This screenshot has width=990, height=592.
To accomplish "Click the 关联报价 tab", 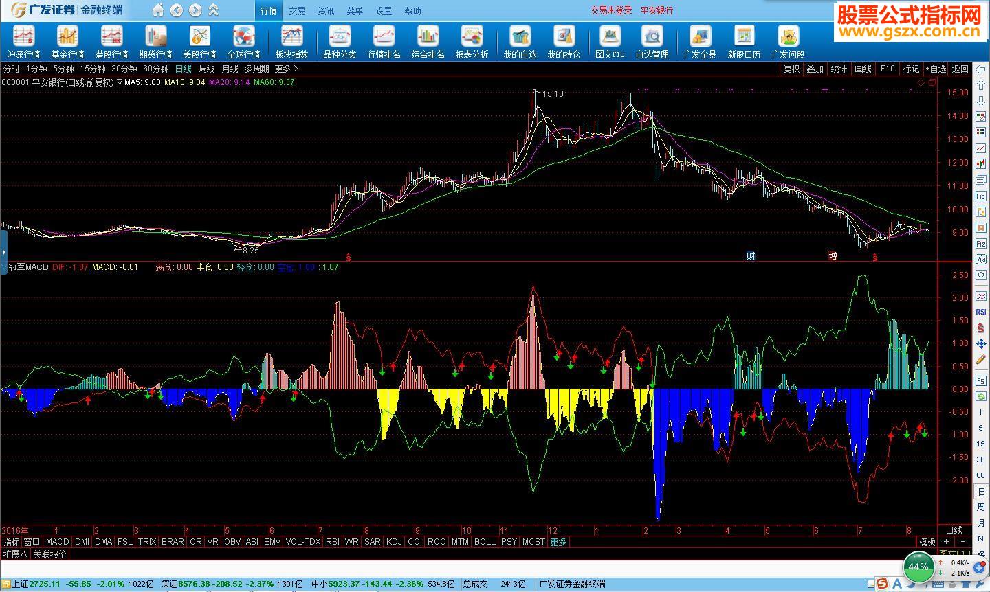I will pos(50,554).
